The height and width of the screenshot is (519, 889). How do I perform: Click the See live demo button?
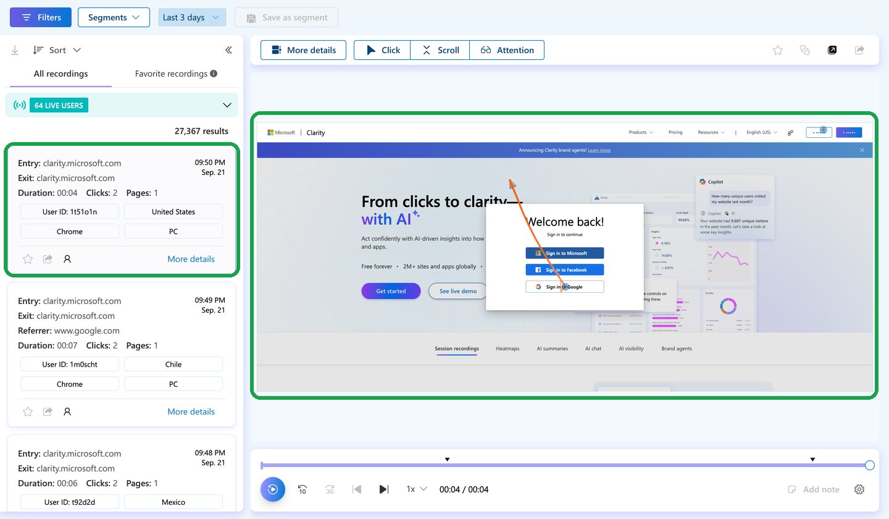457,291
